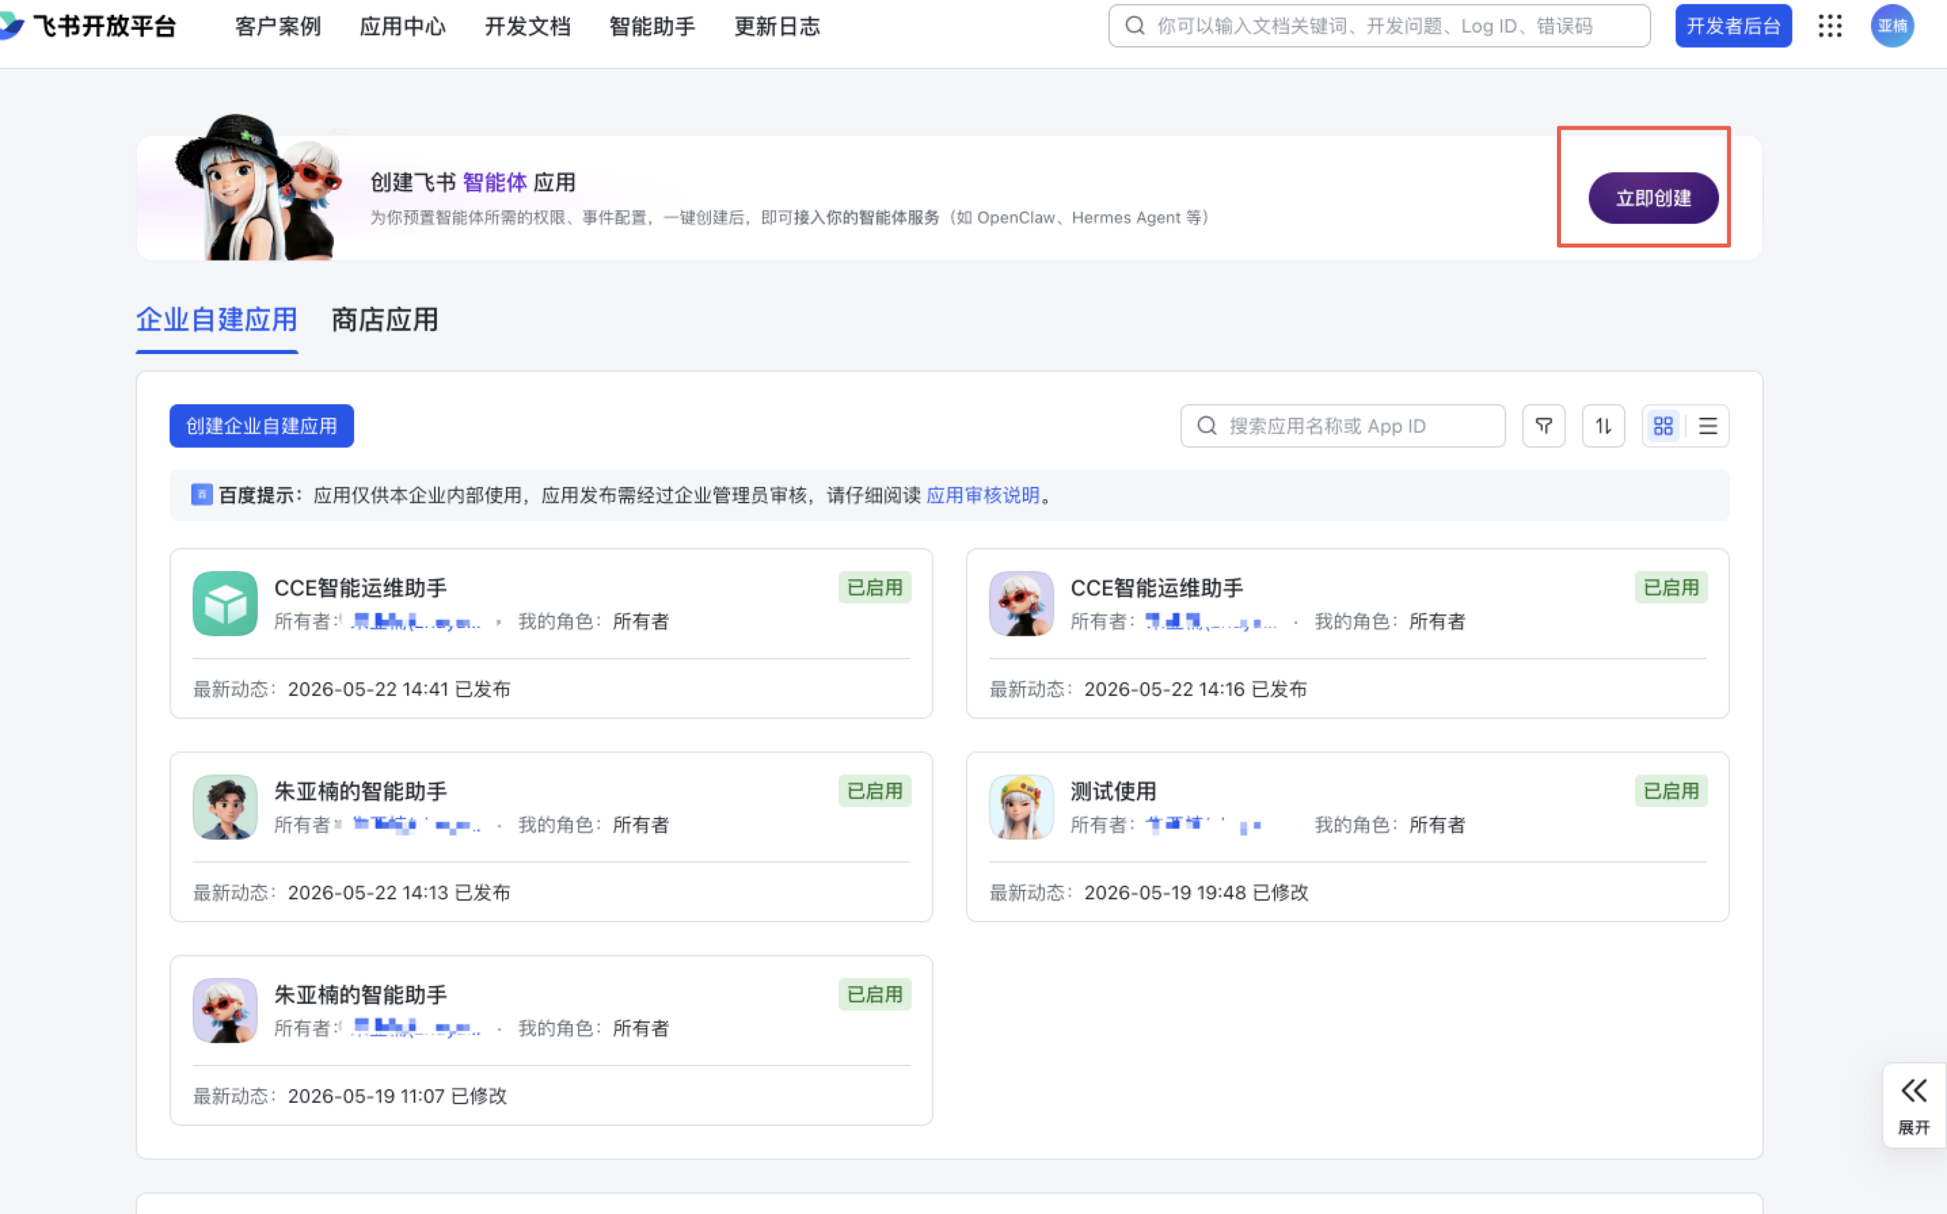
Task: Open 智能助手 from the navigation bar
Action: click(652, 26)
